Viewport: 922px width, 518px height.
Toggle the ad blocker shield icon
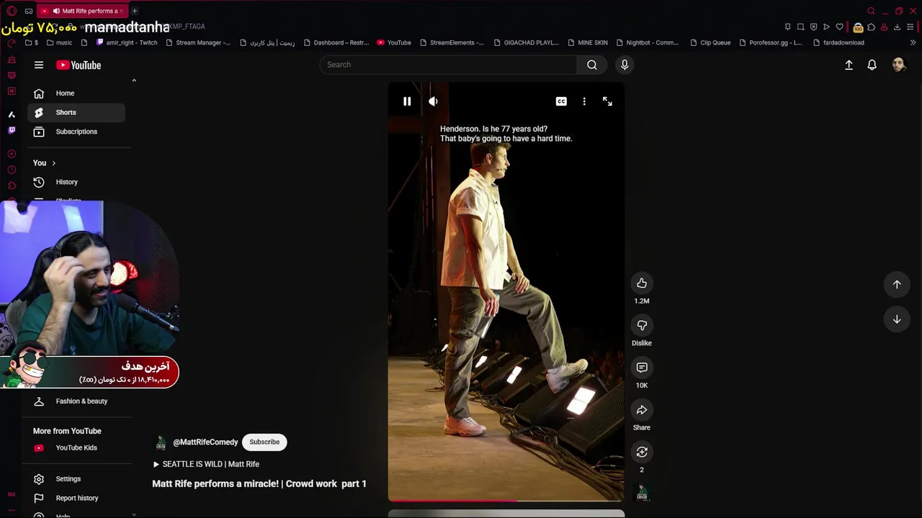click(813, 27)
